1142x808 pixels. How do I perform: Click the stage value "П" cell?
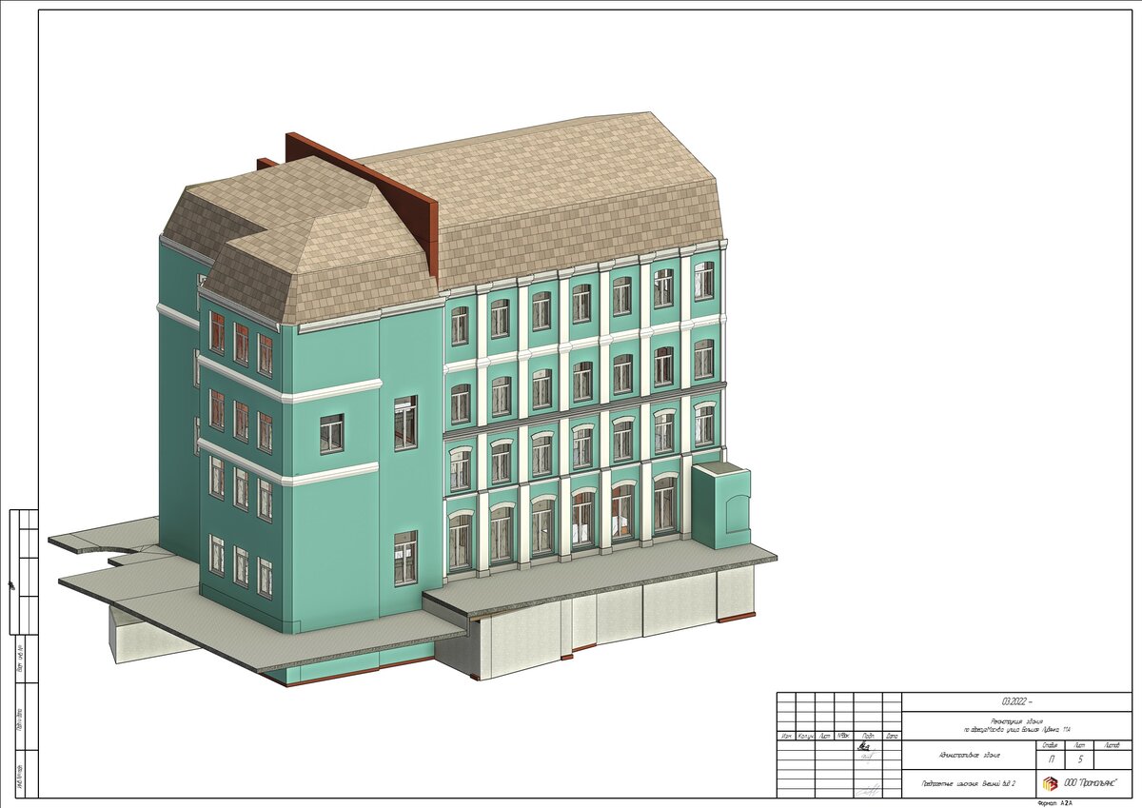point(1050,759)
